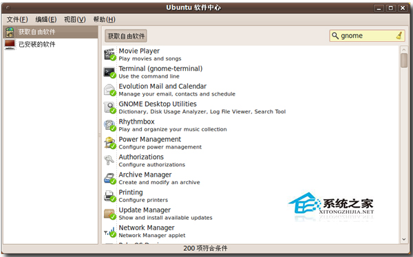The height and width of the screenshot is (257, 413).
Task: Click 'Play movies and songs' description
Action: click(150, 58)
